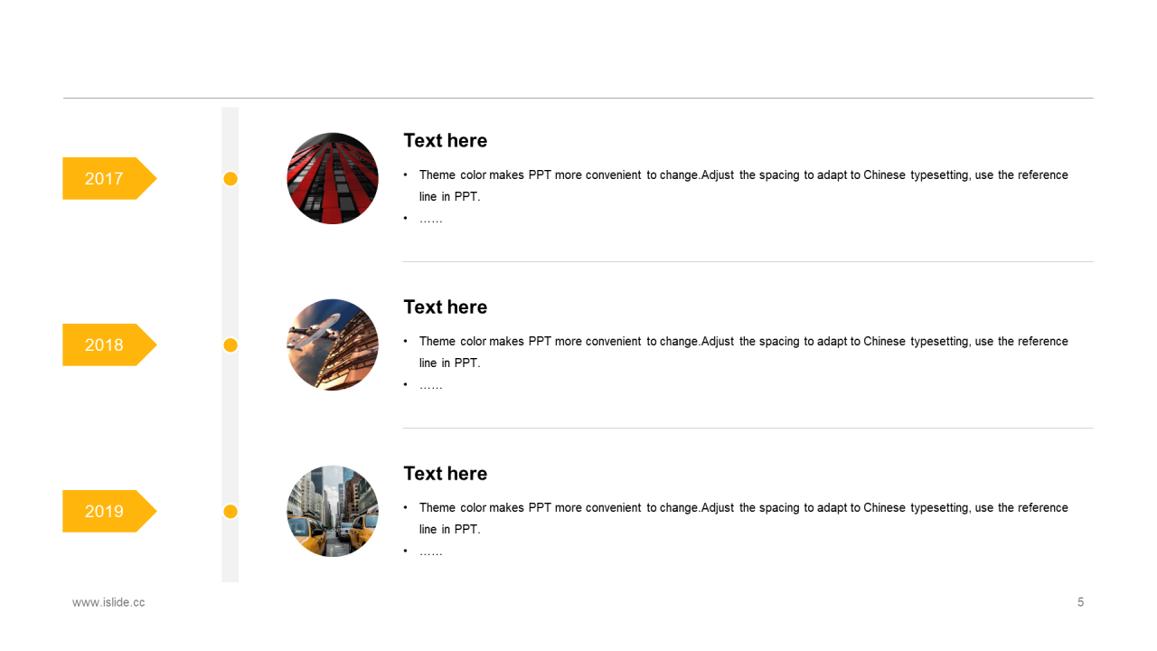
Task: Click the 2018 timeline dot marker
Action: [230, 344]
